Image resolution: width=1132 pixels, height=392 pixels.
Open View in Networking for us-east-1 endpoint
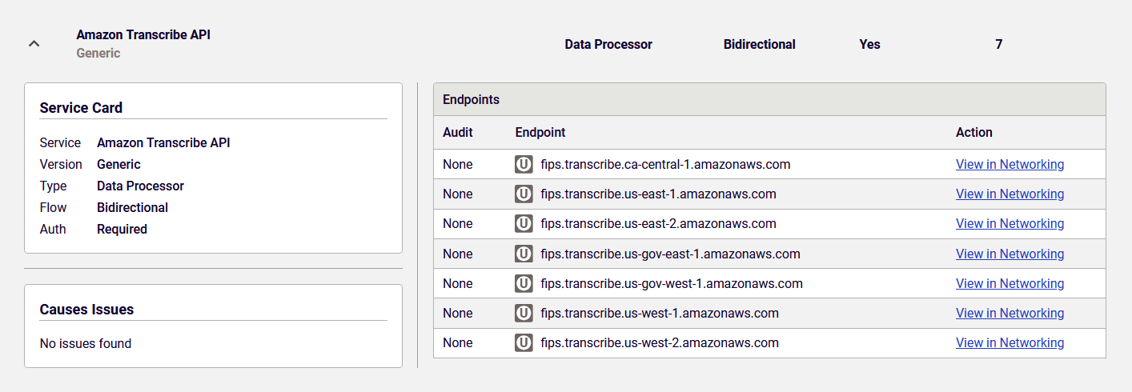point(1010,194)
